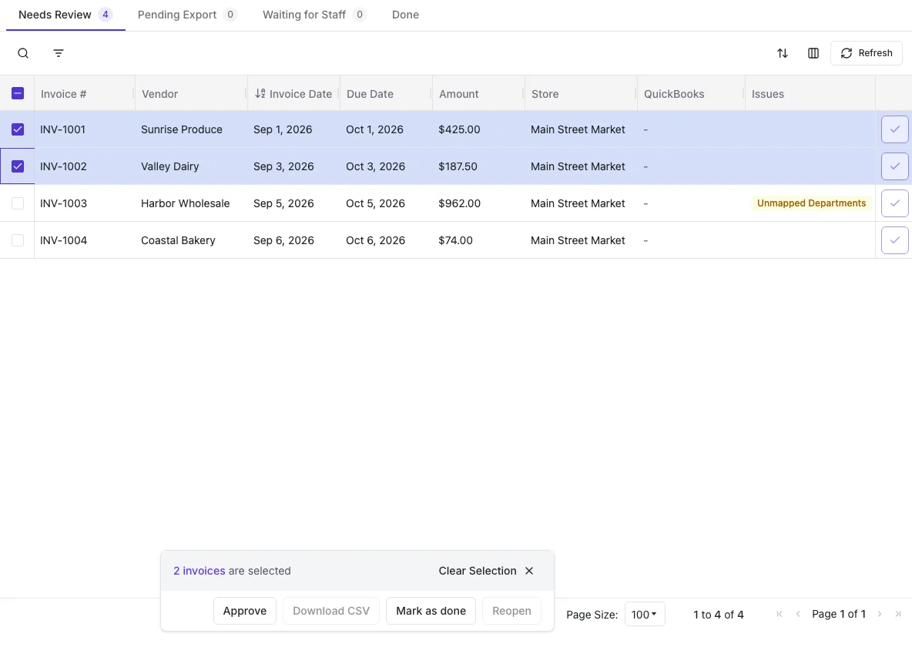Screen dimensions: 912x647
Task: Open the column chooser icon
Action: 813,53
